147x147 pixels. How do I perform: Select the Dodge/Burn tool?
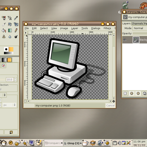coord(16,36)
